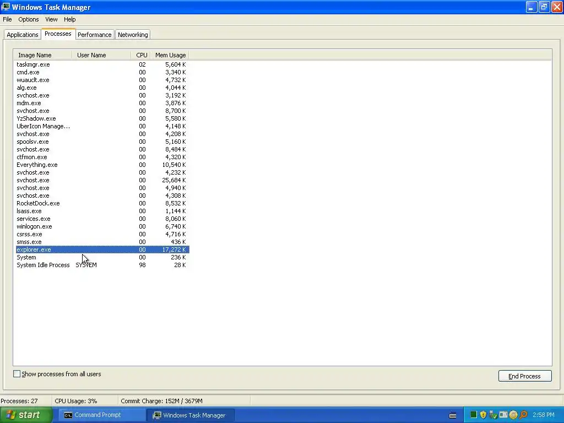Select svchost.exe using 3,192 K memory
The image size is (564, 423).
click(101, 95)
